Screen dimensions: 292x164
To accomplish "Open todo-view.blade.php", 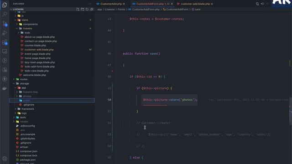I will point(36,71).
